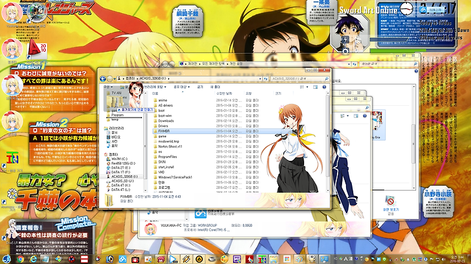
Task: Click the taskbar clock showing 3:44
Action: pos(459,259)
